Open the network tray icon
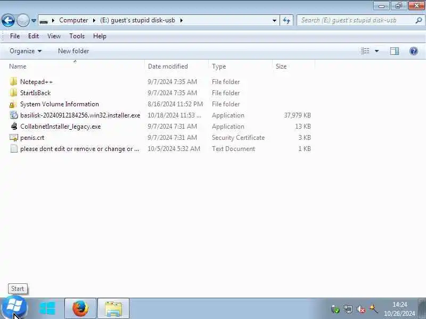Image resolution: width=426 pixels, height=319 pixels. point(348,309)
